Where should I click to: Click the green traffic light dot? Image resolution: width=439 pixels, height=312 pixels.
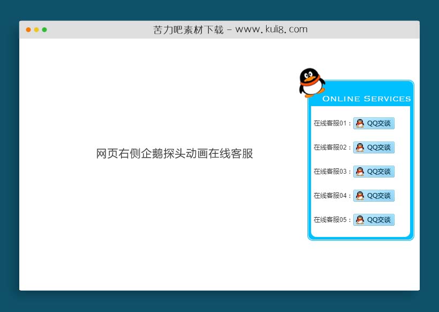44,30
